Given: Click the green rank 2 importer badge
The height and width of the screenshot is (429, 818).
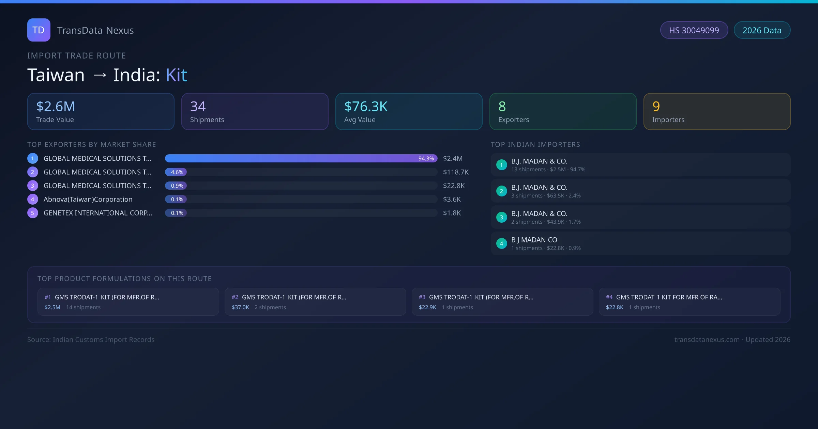Looking at the screenshot, I should pyautogui.click(x=501, y=191).
